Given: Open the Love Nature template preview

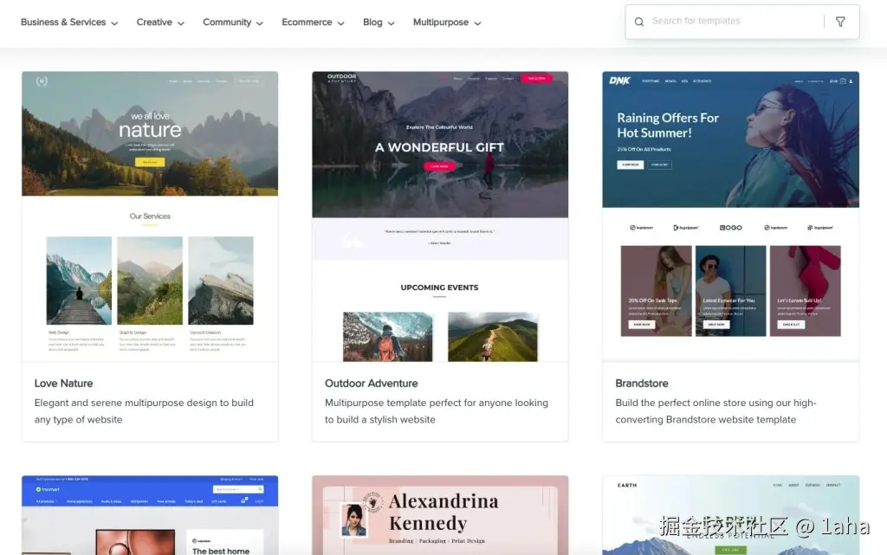Looking at the screenshot, I should (150, 216).
